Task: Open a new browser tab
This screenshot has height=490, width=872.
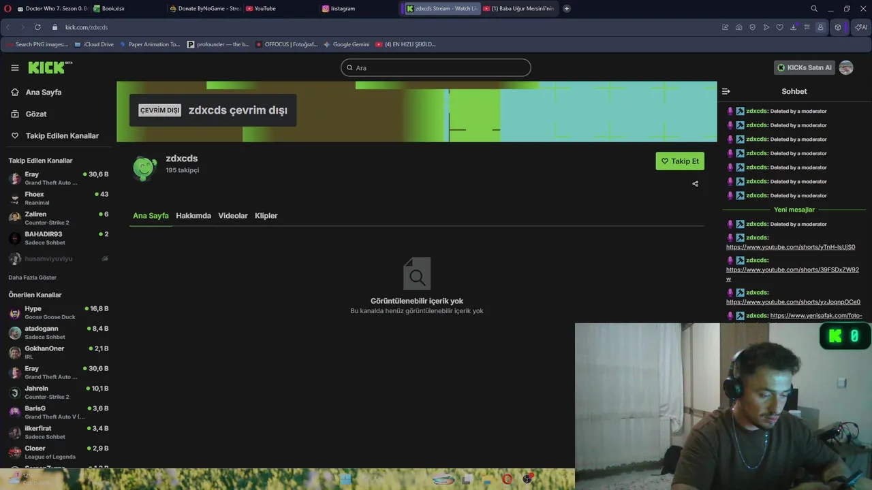Action: [x=567, y=9]
